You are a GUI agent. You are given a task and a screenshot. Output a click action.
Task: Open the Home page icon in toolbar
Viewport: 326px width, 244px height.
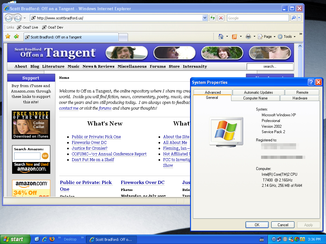tap(221, 37)
